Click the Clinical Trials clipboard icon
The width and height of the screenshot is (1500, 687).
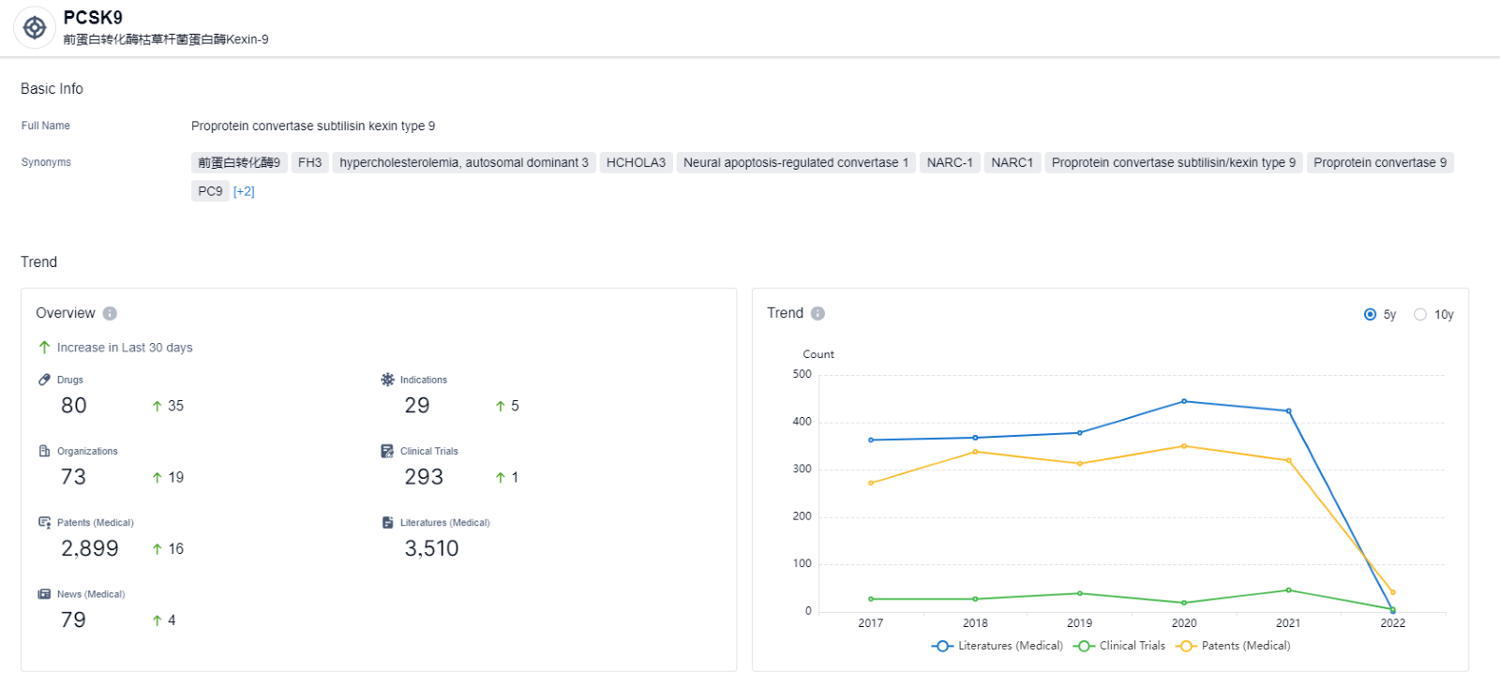tap(387, 451)
